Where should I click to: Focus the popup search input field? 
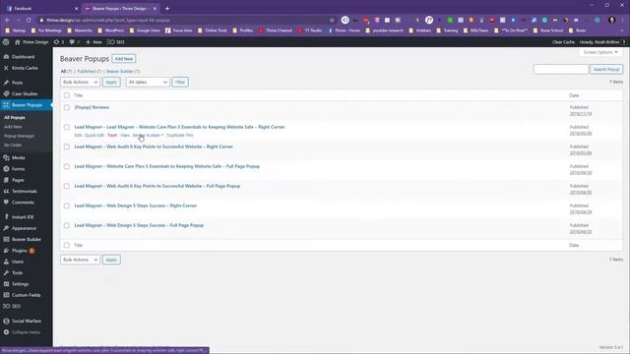(x=560, y=70)
